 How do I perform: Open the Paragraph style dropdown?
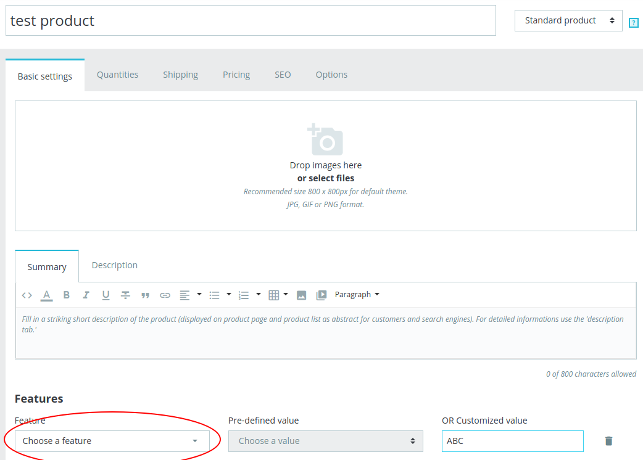pyautogui.click(x=357, y=294)
